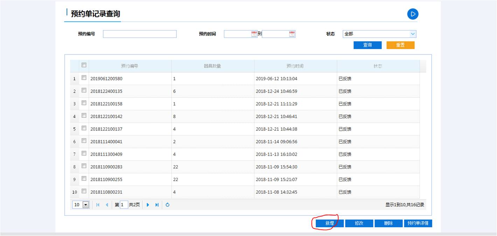Viewport: 497px width, 236px height.
Task: Refresh the table with reload icon
Action: [168, 205]
